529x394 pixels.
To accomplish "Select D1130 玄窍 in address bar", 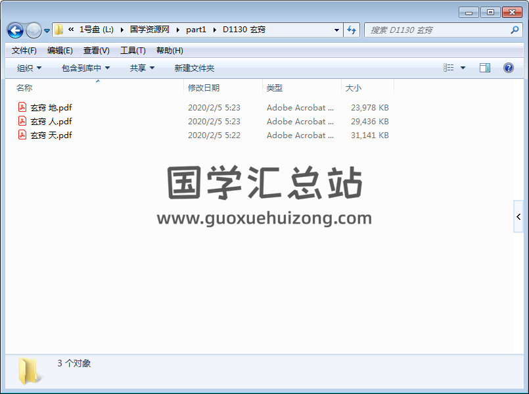I will pos(244,30).
